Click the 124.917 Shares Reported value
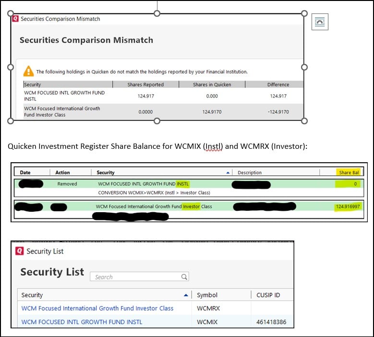374x337 pixels. (x=146, y=96)
